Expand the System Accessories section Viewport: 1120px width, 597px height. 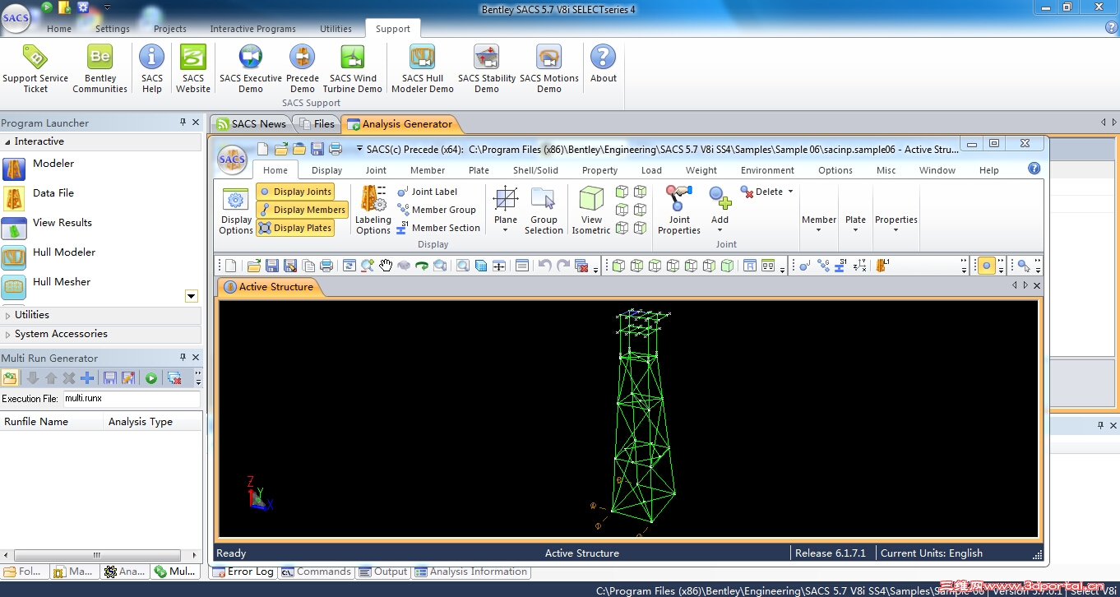100,334
